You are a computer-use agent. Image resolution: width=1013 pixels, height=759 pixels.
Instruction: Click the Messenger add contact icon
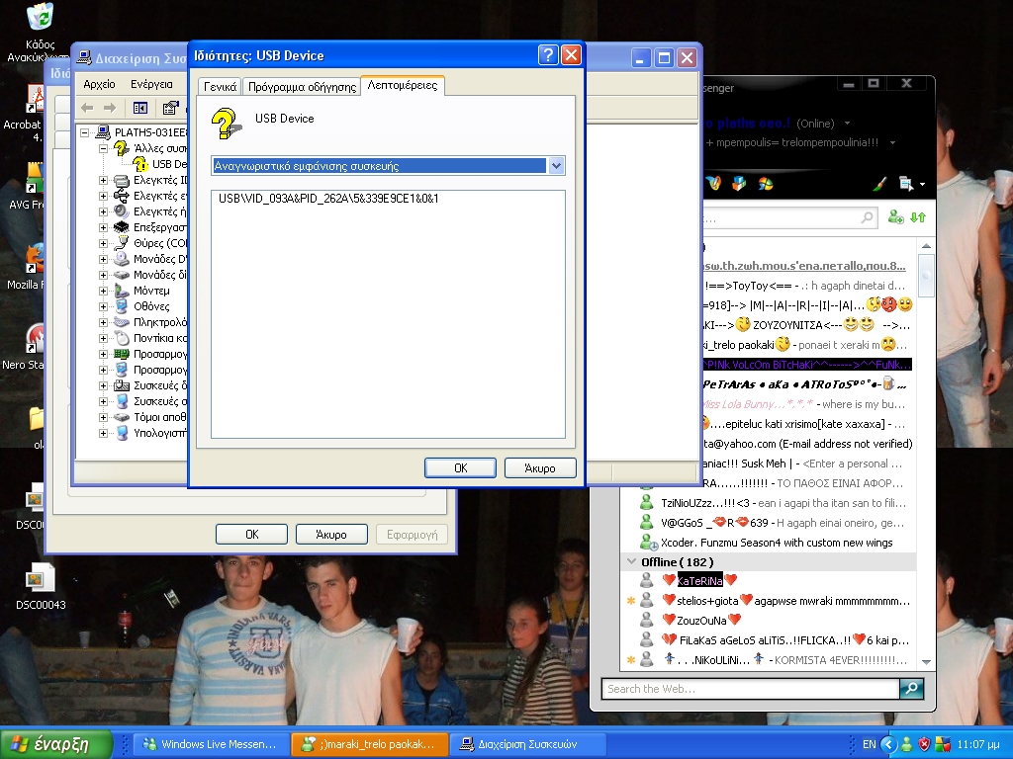tap(895, 217)
